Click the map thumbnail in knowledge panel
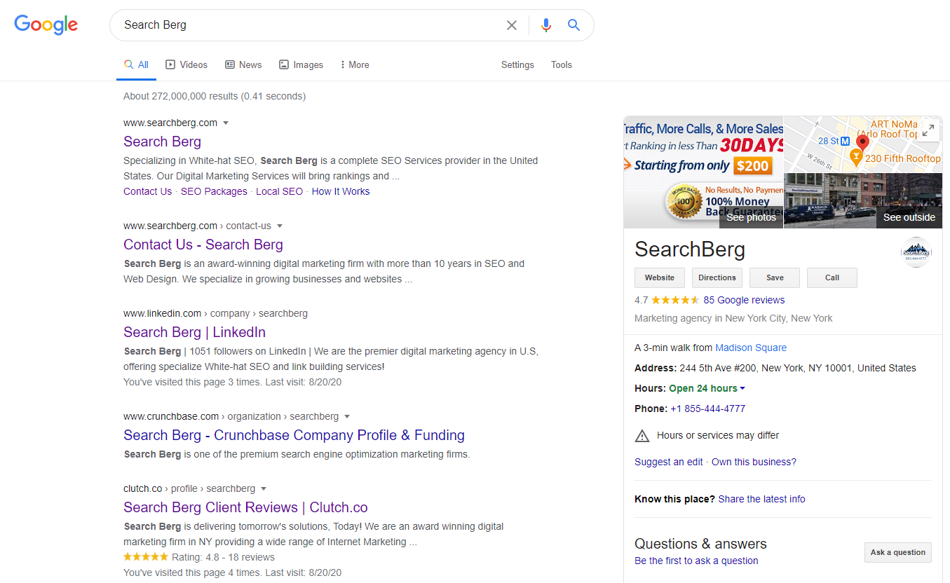The image size is (950, 583). pyautogui.click(x=862, y=144)
